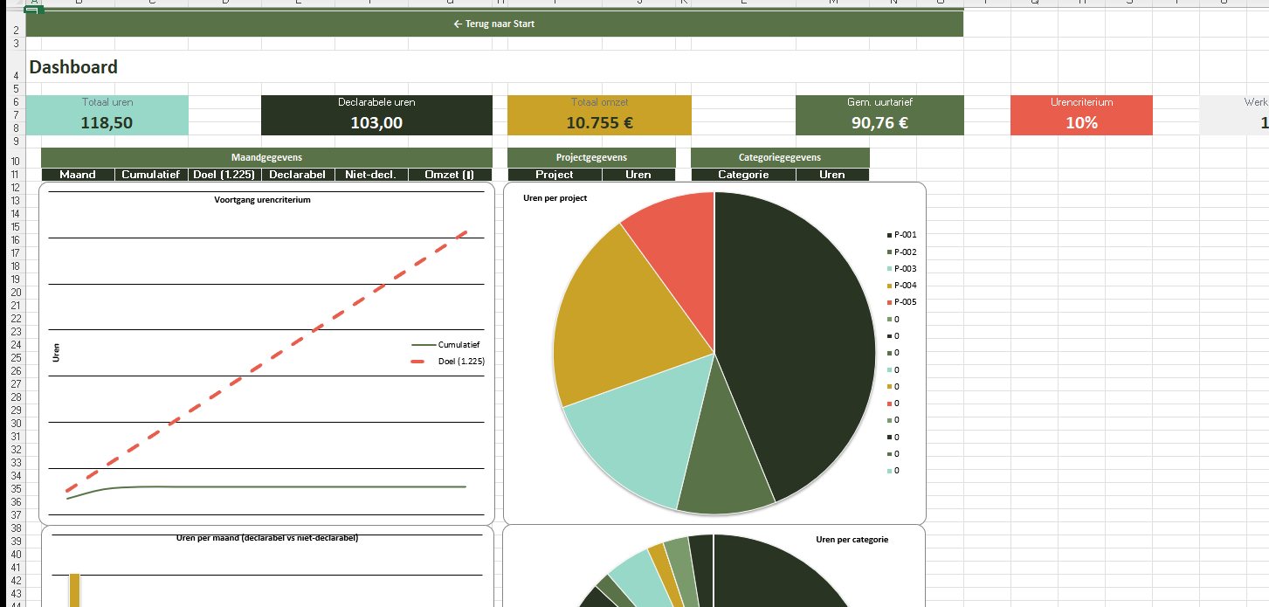Select the Gem. uurtarief card
This screenshot has width=1269, height=607.
tap(879, 115)
